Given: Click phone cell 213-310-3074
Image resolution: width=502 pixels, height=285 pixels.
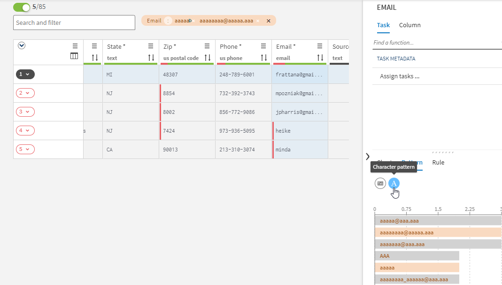Looking at the screenshot, I should [x=243, y=150].
